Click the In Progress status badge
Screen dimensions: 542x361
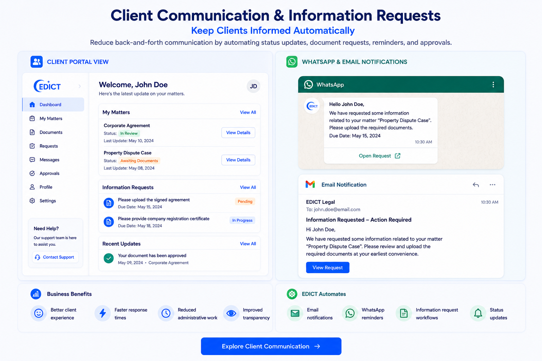click(x=242, y=220)
